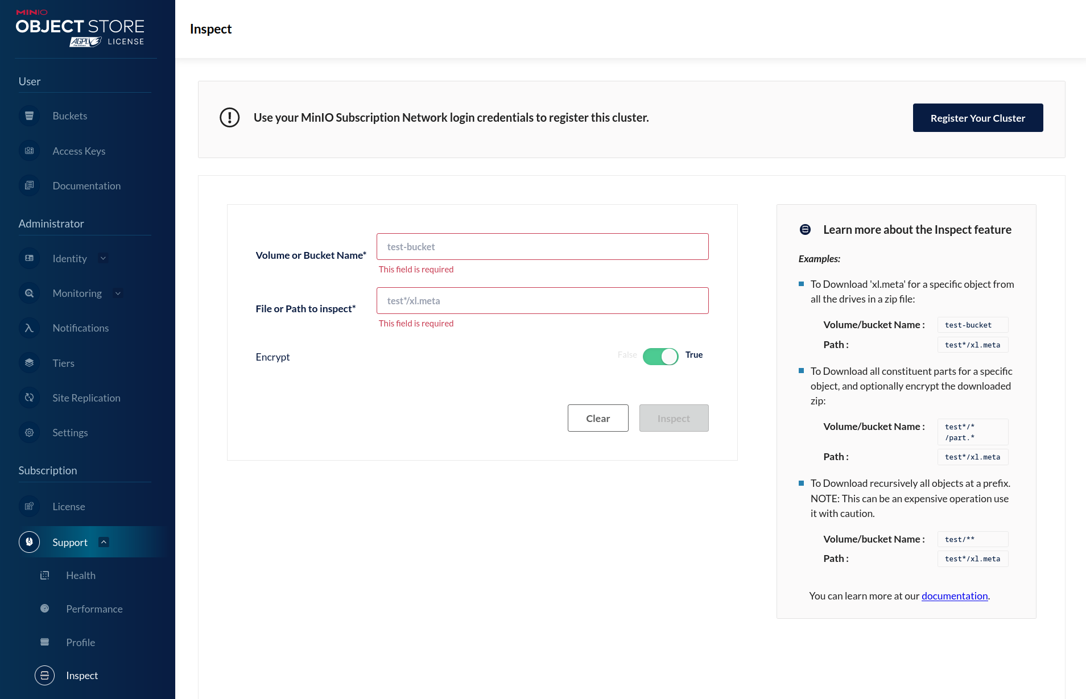
Task: Select Profile under Support
Action: (81, 642)
